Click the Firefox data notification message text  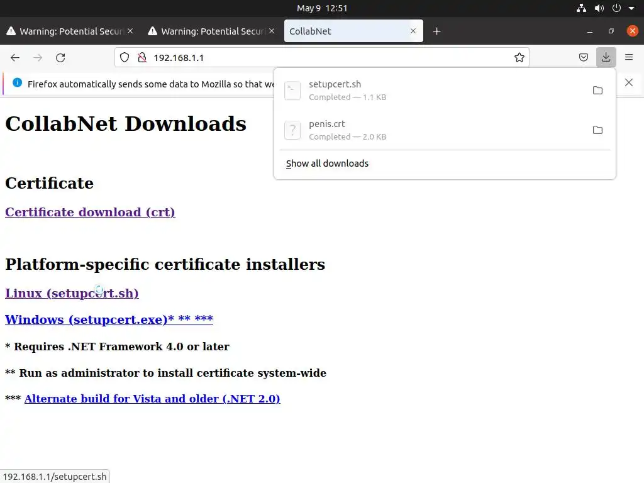click(151, 84)
